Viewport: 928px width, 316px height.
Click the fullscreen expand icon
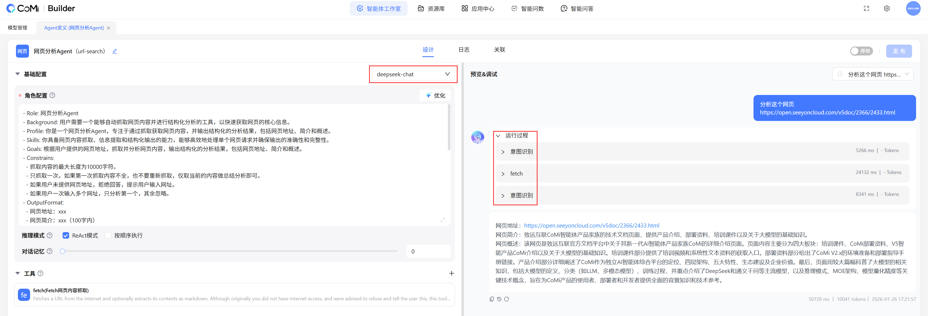point(866,8)
